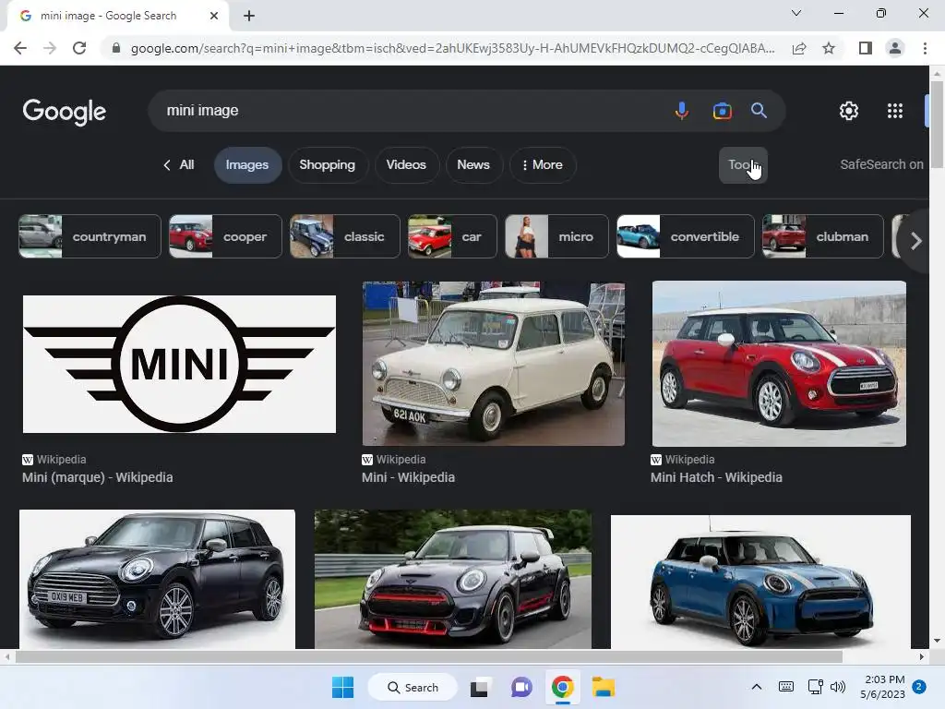This screenshot has height=709, width=945.
Task: Open File Explorer from taskbar
Action: (x=604, y=687)
